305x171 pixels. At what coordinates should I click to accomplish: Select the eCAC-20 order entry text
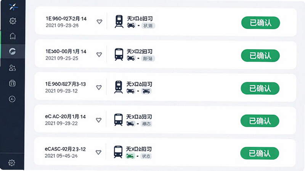[x=65, y=117]
